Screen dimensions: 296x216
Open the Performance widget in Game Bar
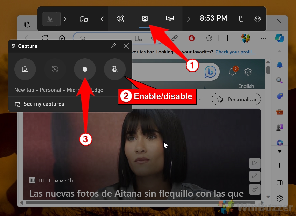170,18
